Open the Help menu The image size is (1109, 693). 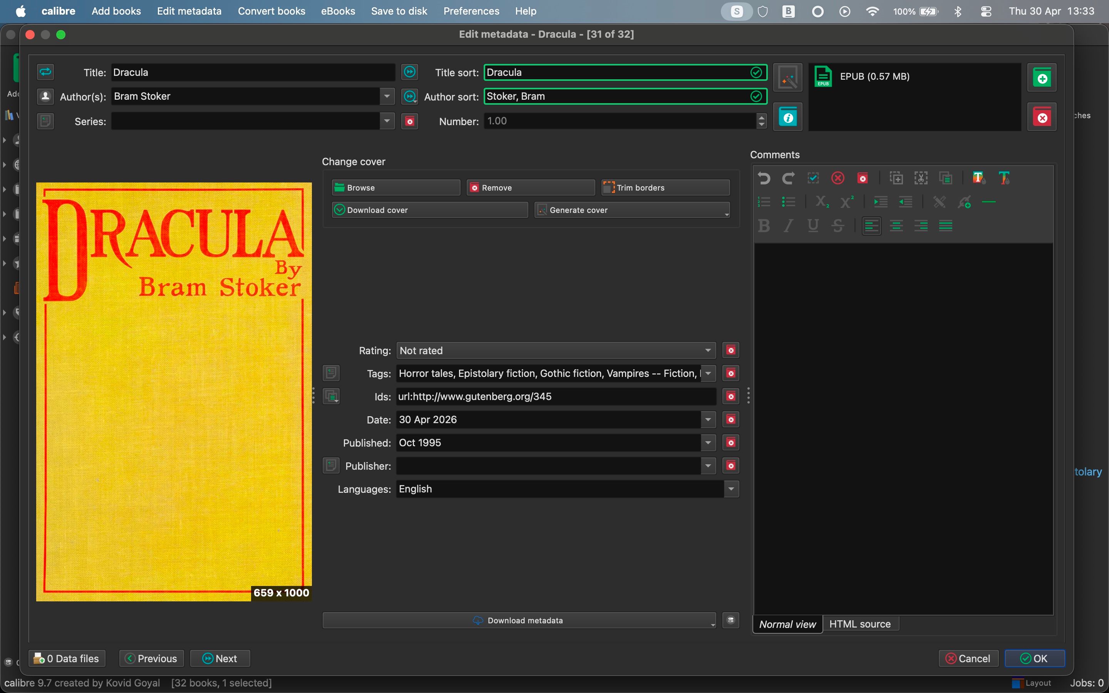[525, 11]
